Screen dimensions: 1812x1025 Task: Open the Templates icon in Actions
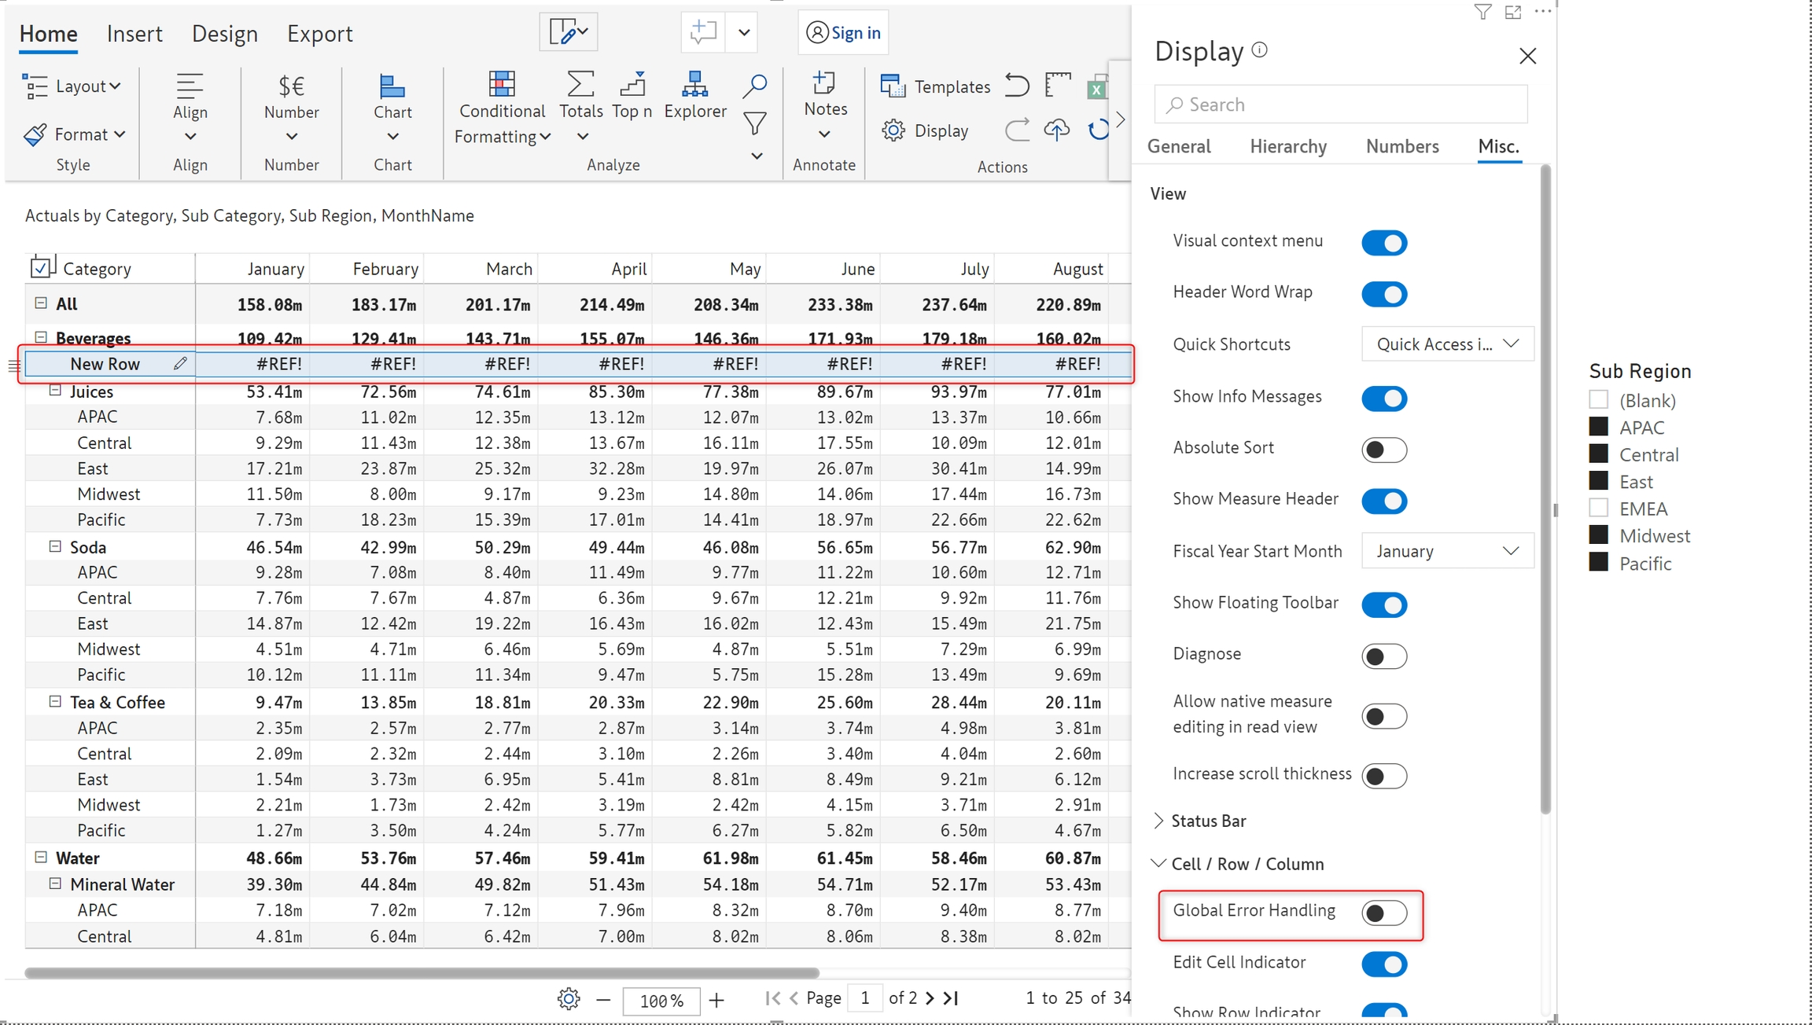tap(893, 86)
